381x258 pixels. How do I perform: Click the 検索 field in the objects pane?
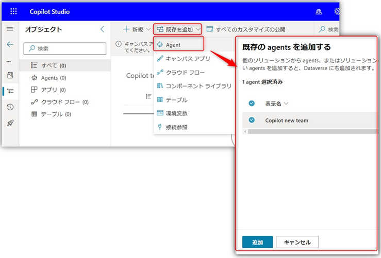[65, 48]
